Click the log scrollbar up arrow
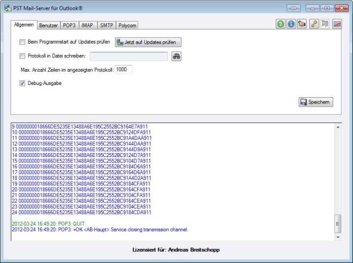The width and height of the screenshot is (353, 263). click(x=337, y=127)
